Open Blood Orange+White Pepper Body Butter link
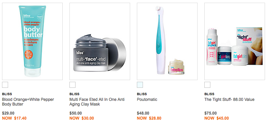The image size is (266, 127). tap(28, 102)
